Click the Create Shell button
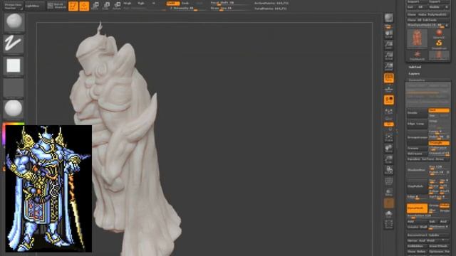Image resolution: width=456 pixels, height=256 pixels. [417, 227]
